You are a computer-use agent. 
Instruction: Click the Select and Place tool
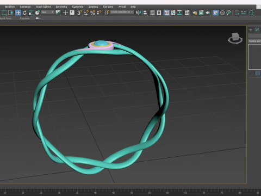pyautogui.click(x=38, y=13)
